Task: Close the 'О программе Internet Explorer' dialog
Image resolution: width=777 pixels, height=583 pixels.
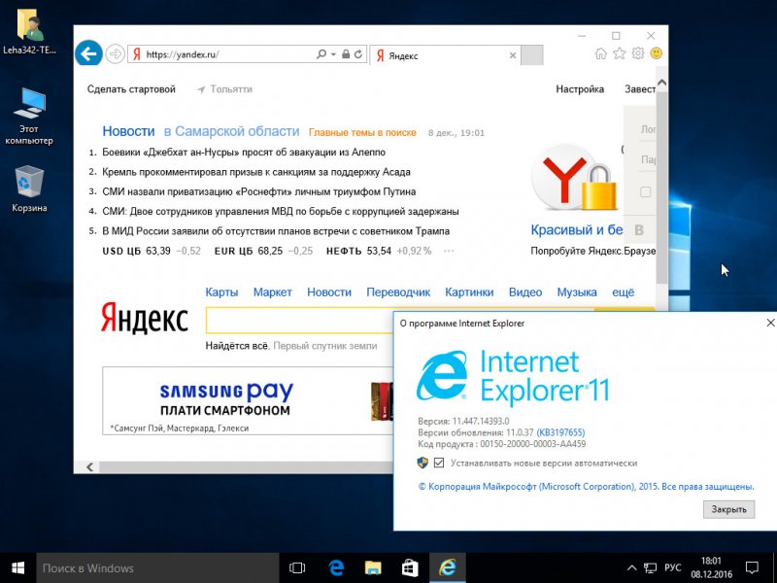Action: click(x=770, y=323)
